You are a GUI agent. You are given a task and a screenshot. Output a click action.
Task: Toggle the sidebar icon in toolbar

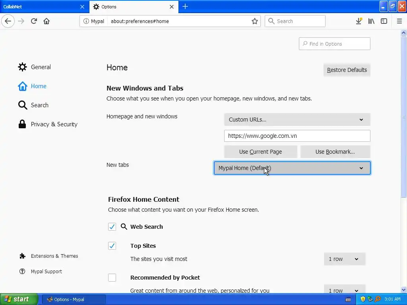(x=384, y=21)
